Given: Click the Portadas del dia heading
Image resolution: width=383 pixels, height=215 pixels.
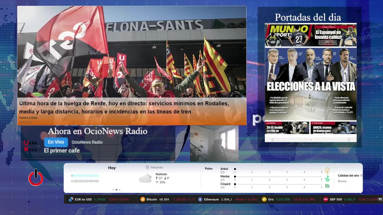Looking at the screenshot, I should pyautogui.click(x=308, y=17).
